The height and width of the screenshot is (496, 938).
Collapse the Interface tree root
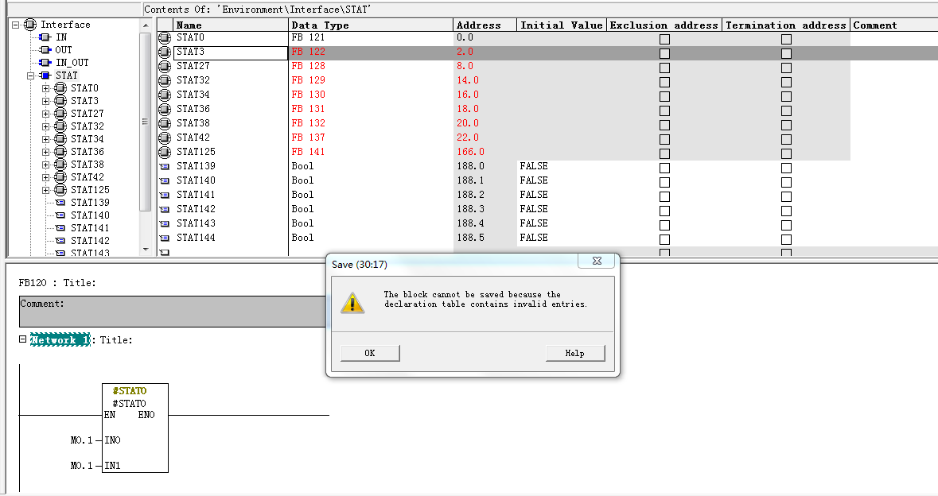point(16,25)
